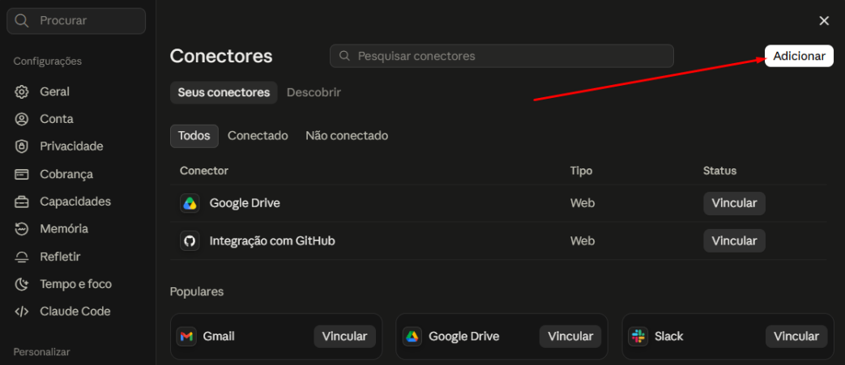Click Vincular on Slack card
This screenshot has width=845, height=365.
pos(796,337)
